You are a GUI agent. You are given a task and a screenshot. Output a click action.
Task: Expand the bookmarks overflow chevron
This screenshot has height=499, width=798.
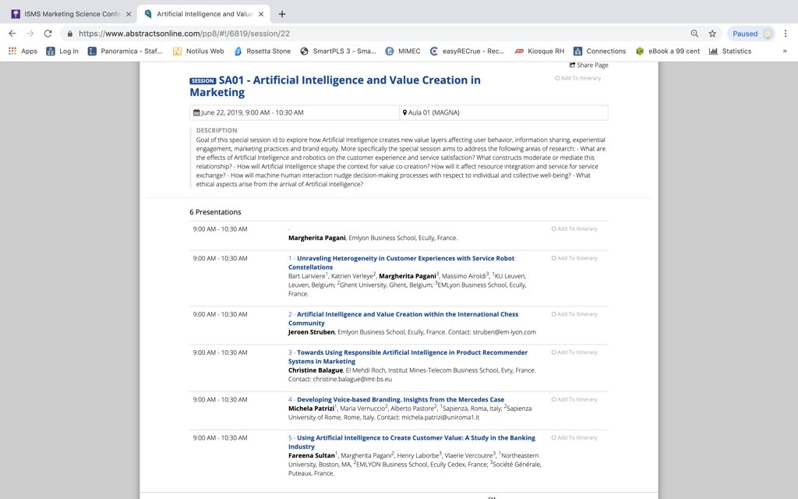785,51
